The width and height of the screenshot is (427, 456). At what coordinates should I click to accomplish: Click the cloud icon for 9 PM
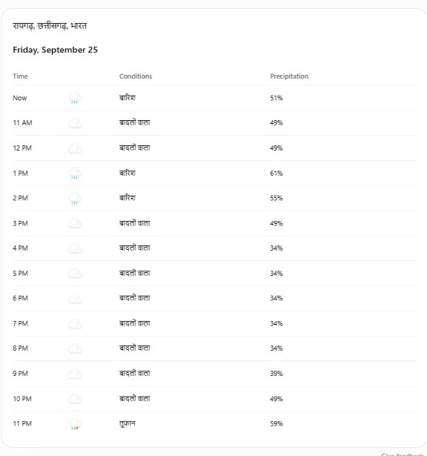click(x=75, y=374)
